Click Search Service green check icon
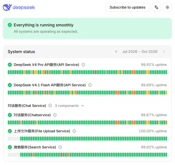Viewport: 175px width, 165px height. pyautogui.click(x=10, y=147)
